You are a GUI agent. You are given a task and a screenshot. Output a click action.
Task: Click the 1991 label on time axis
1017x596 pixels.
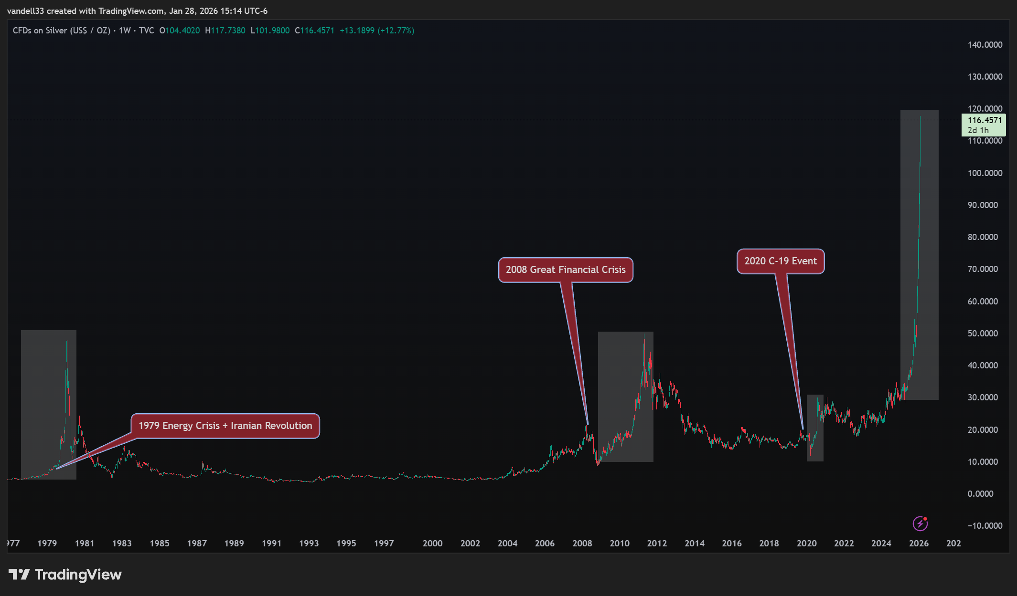[x=271, y=544]
